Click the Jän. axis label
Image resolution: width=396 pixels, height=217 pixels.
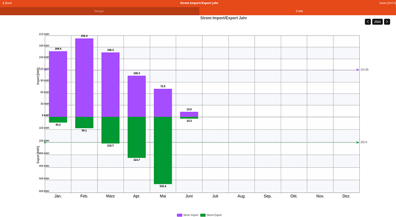click(58, 196)
